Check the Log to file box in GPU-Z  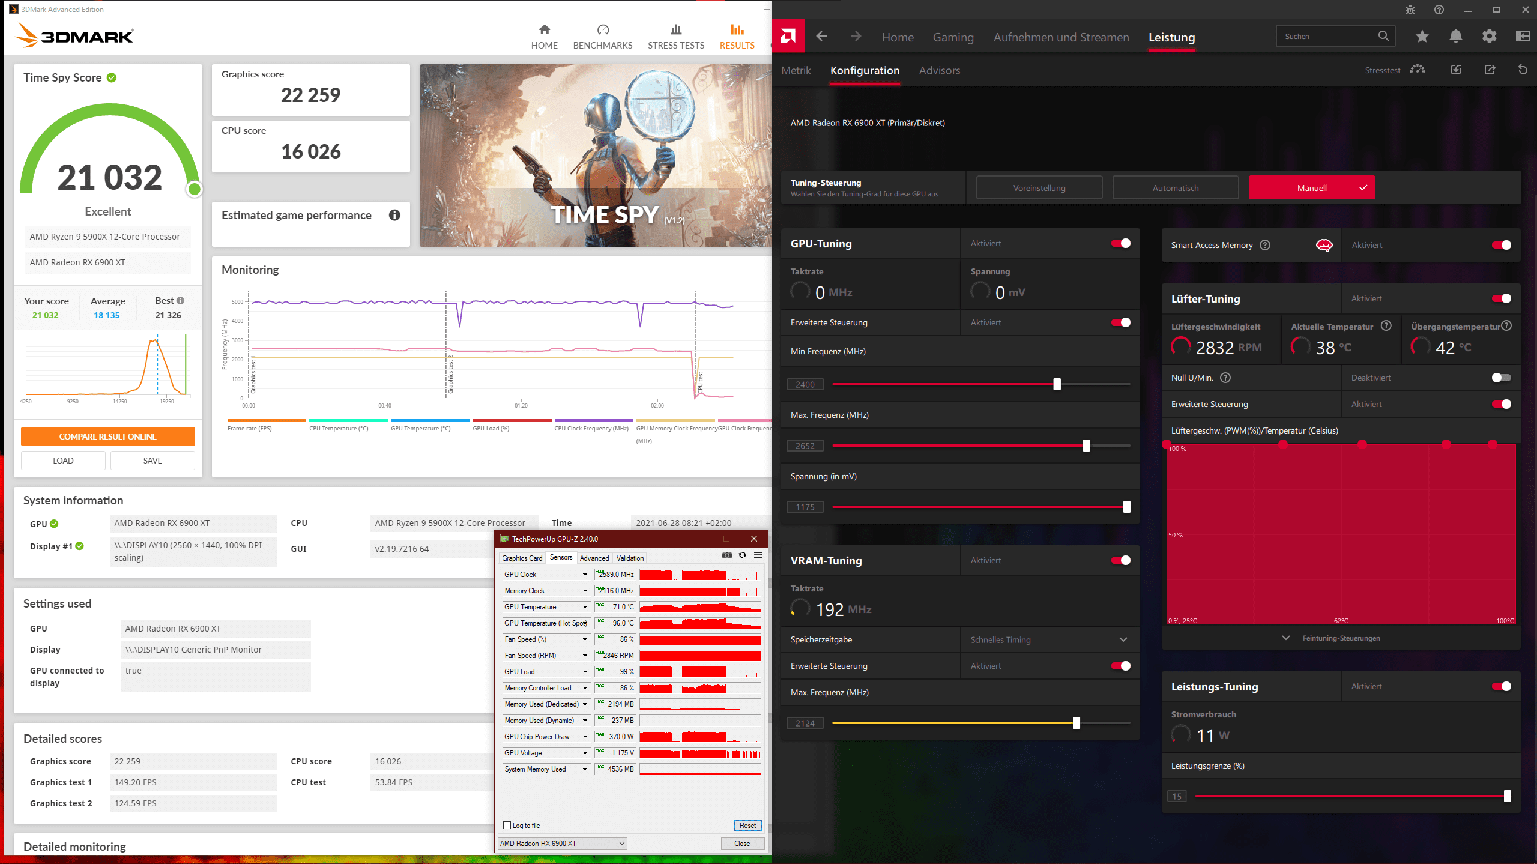[x=507, y=826]
